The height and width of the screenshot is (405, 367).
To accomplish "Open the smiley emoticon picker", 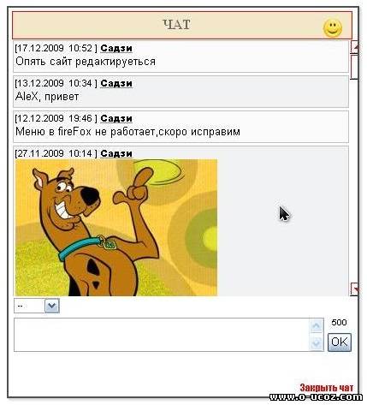I will (x=333, y=28).
